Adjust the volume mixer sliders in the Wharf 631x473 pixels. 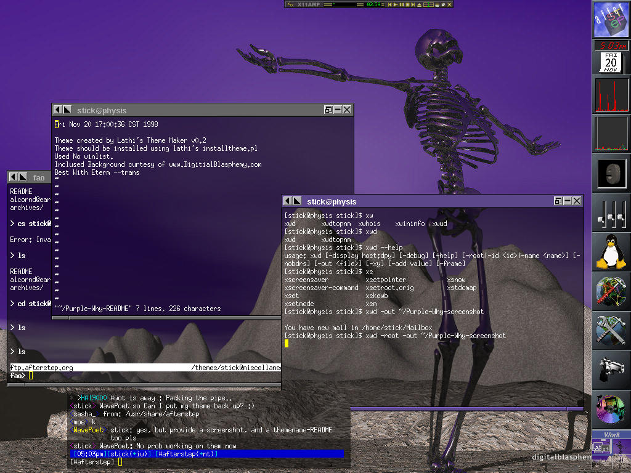click(x=611, y=212)
